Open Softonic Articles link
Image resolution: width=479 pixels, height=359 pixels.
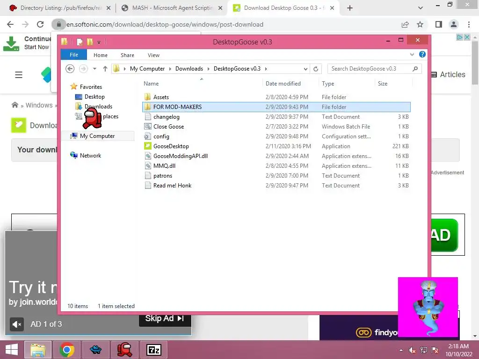click(448, 74)
